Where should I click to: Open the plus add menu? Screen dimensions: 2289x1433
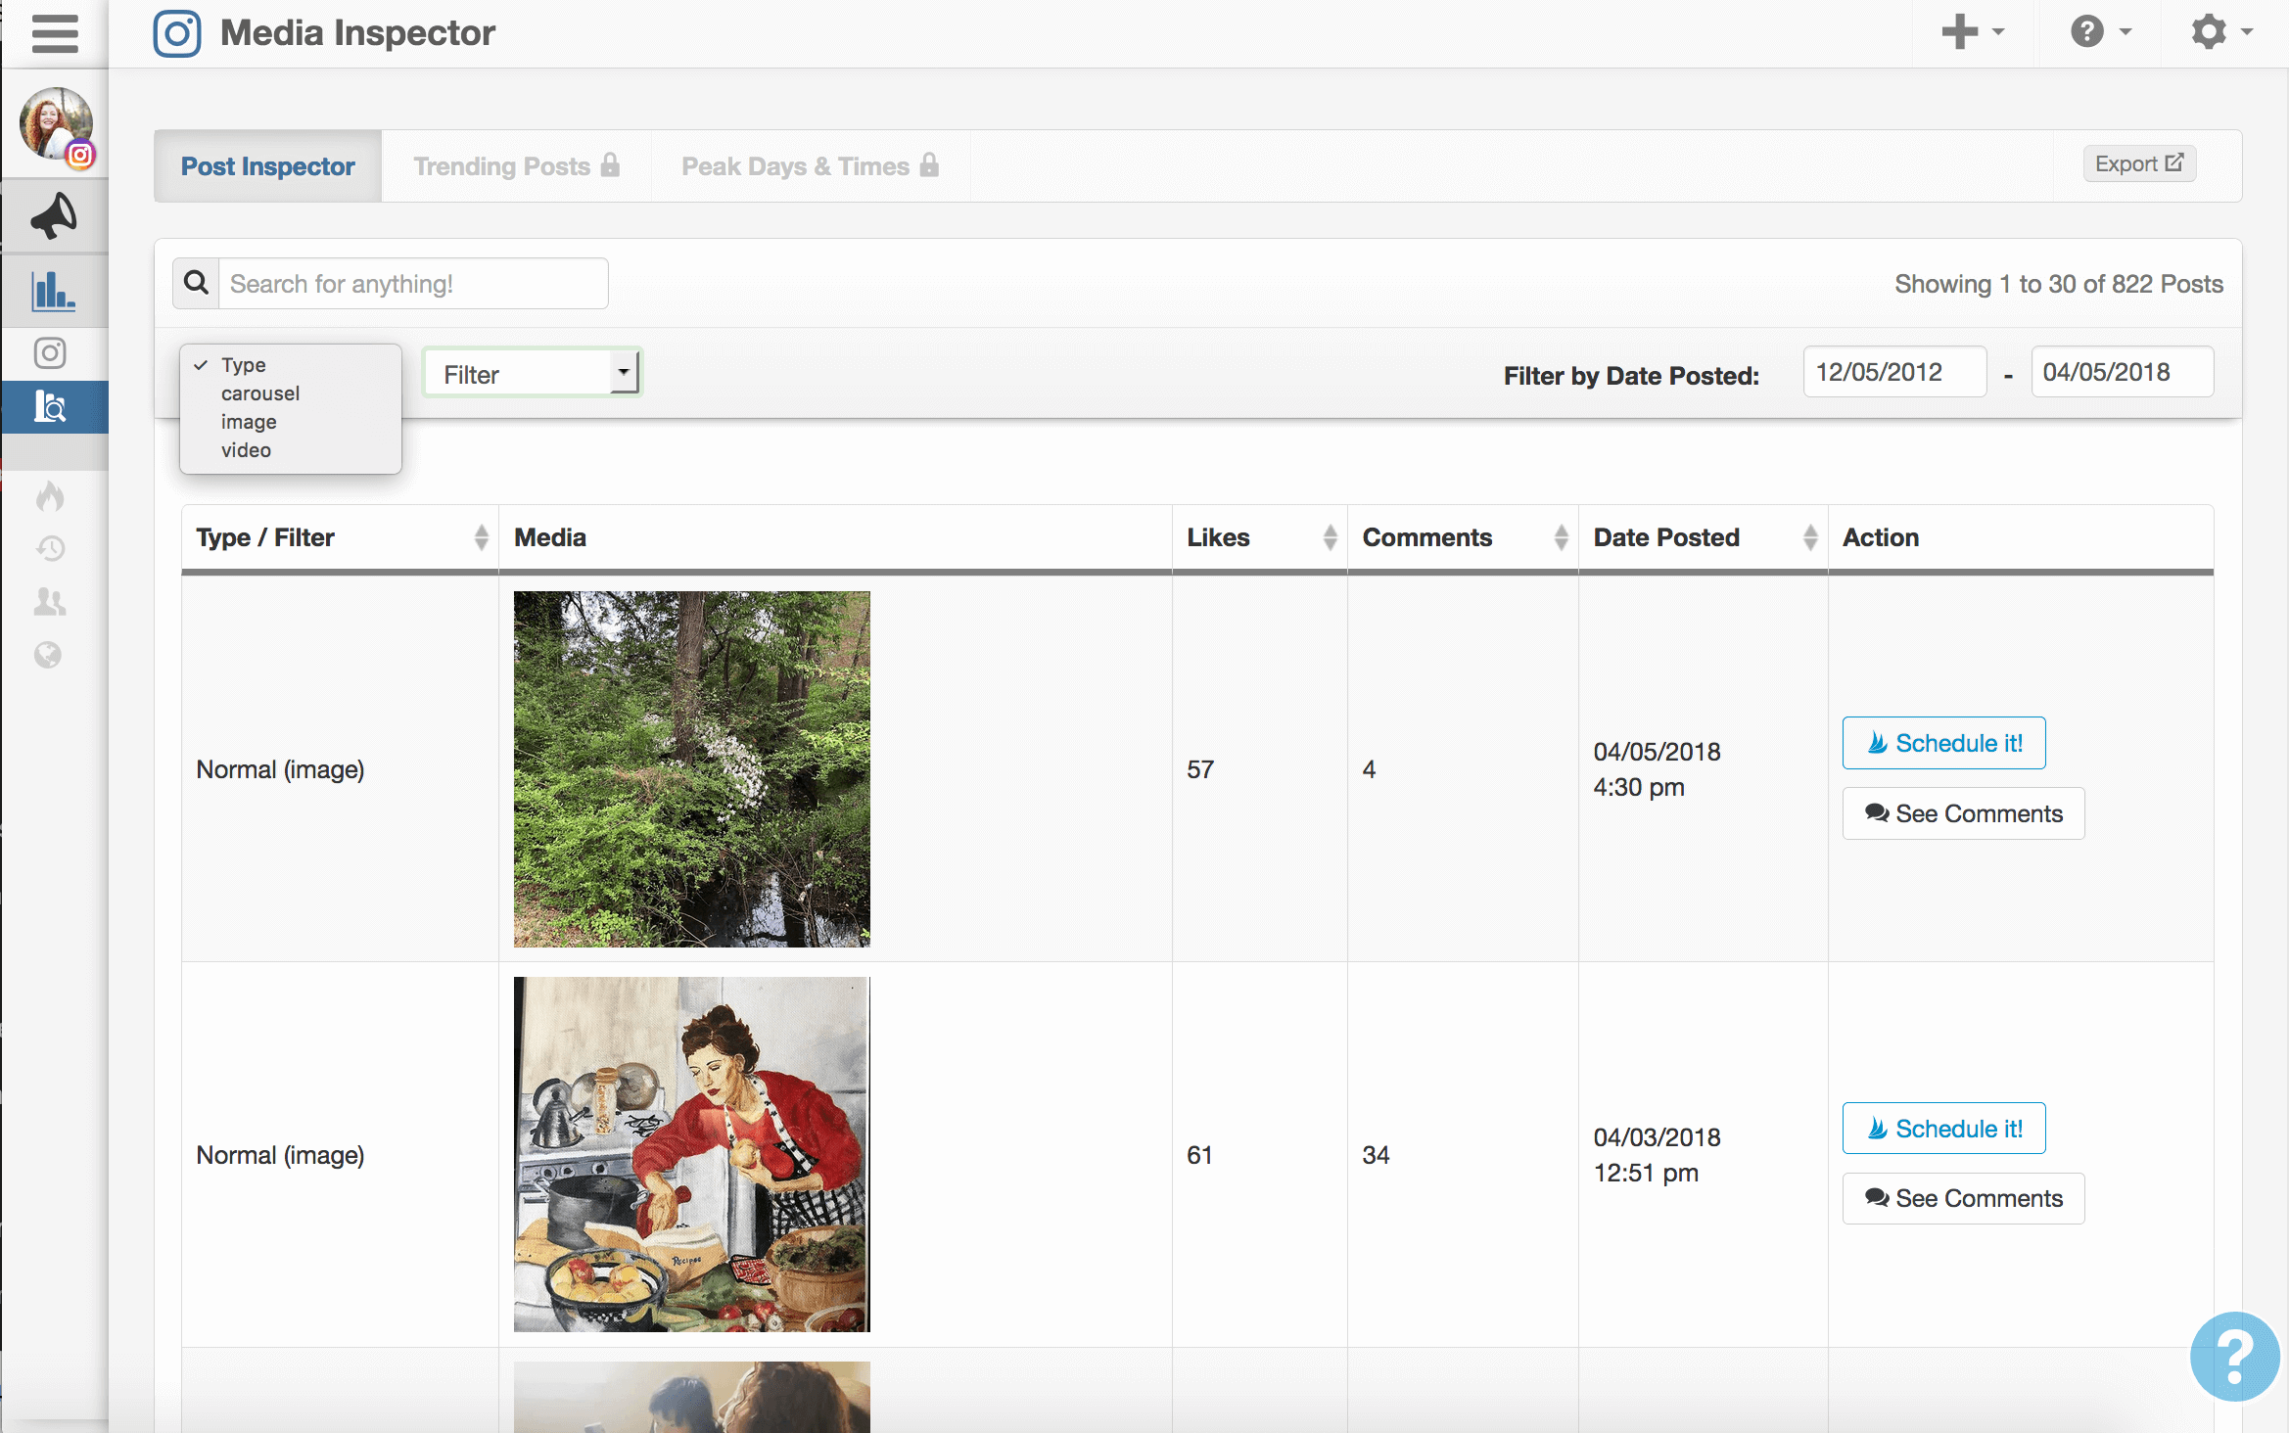(1973, 32)
